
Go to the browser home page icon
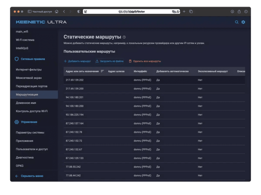pos(57,11)
